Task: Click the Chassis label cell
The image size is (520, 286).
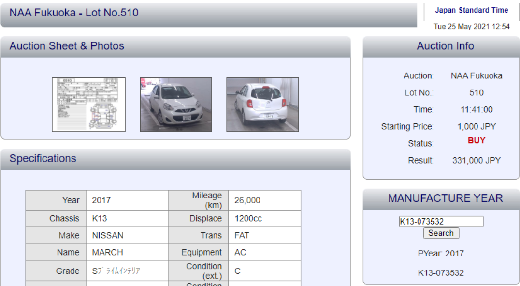Action: pos(56,219)
